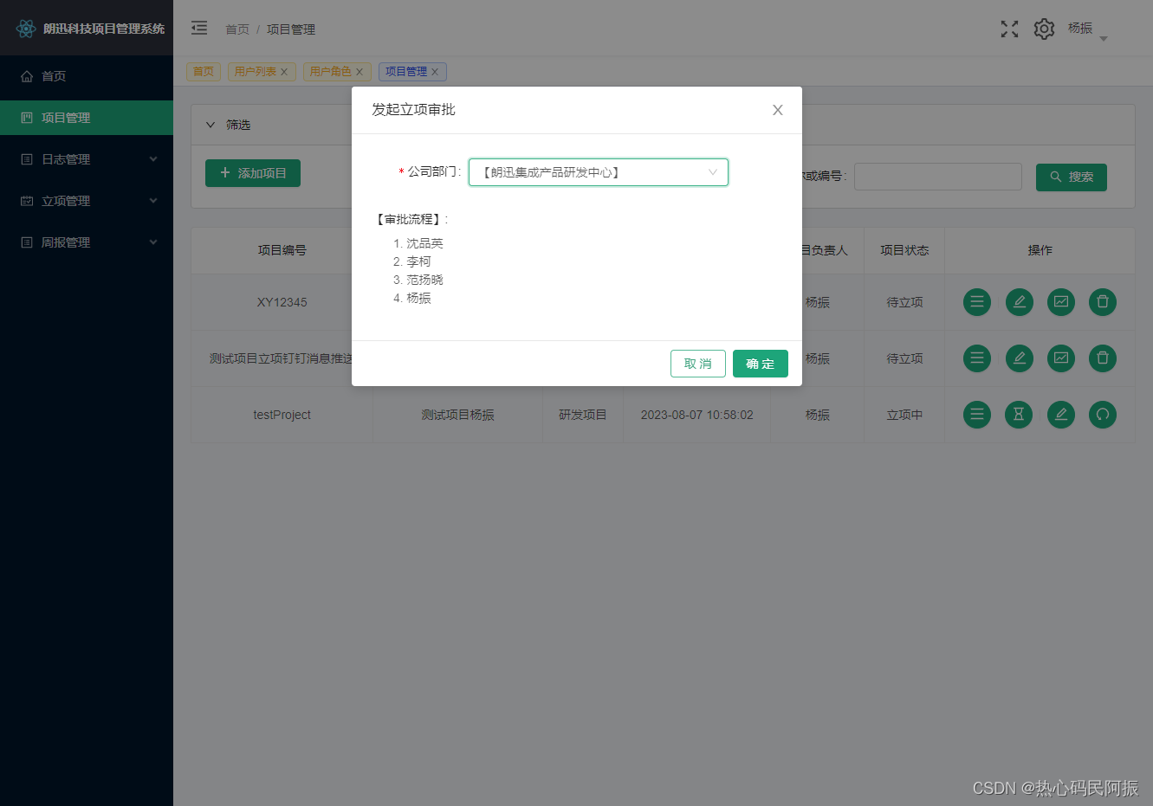Switch to the 首页 tab

click(204, 72)
